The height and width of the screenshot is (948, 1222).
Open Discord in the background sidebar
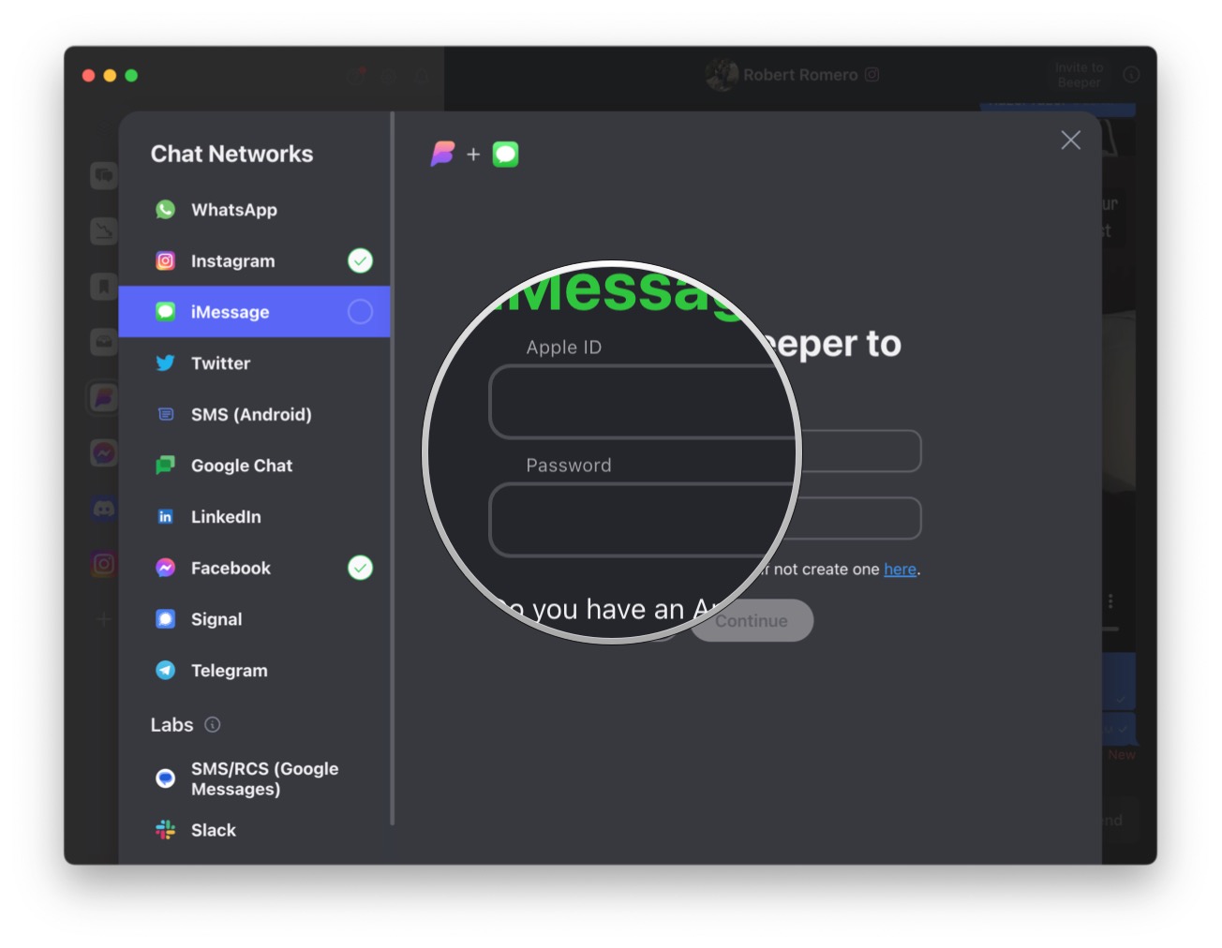click(104, 510)
